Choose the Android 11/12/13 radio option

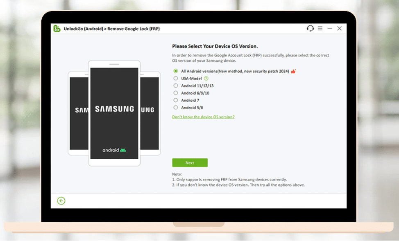[x=176, y=86]
